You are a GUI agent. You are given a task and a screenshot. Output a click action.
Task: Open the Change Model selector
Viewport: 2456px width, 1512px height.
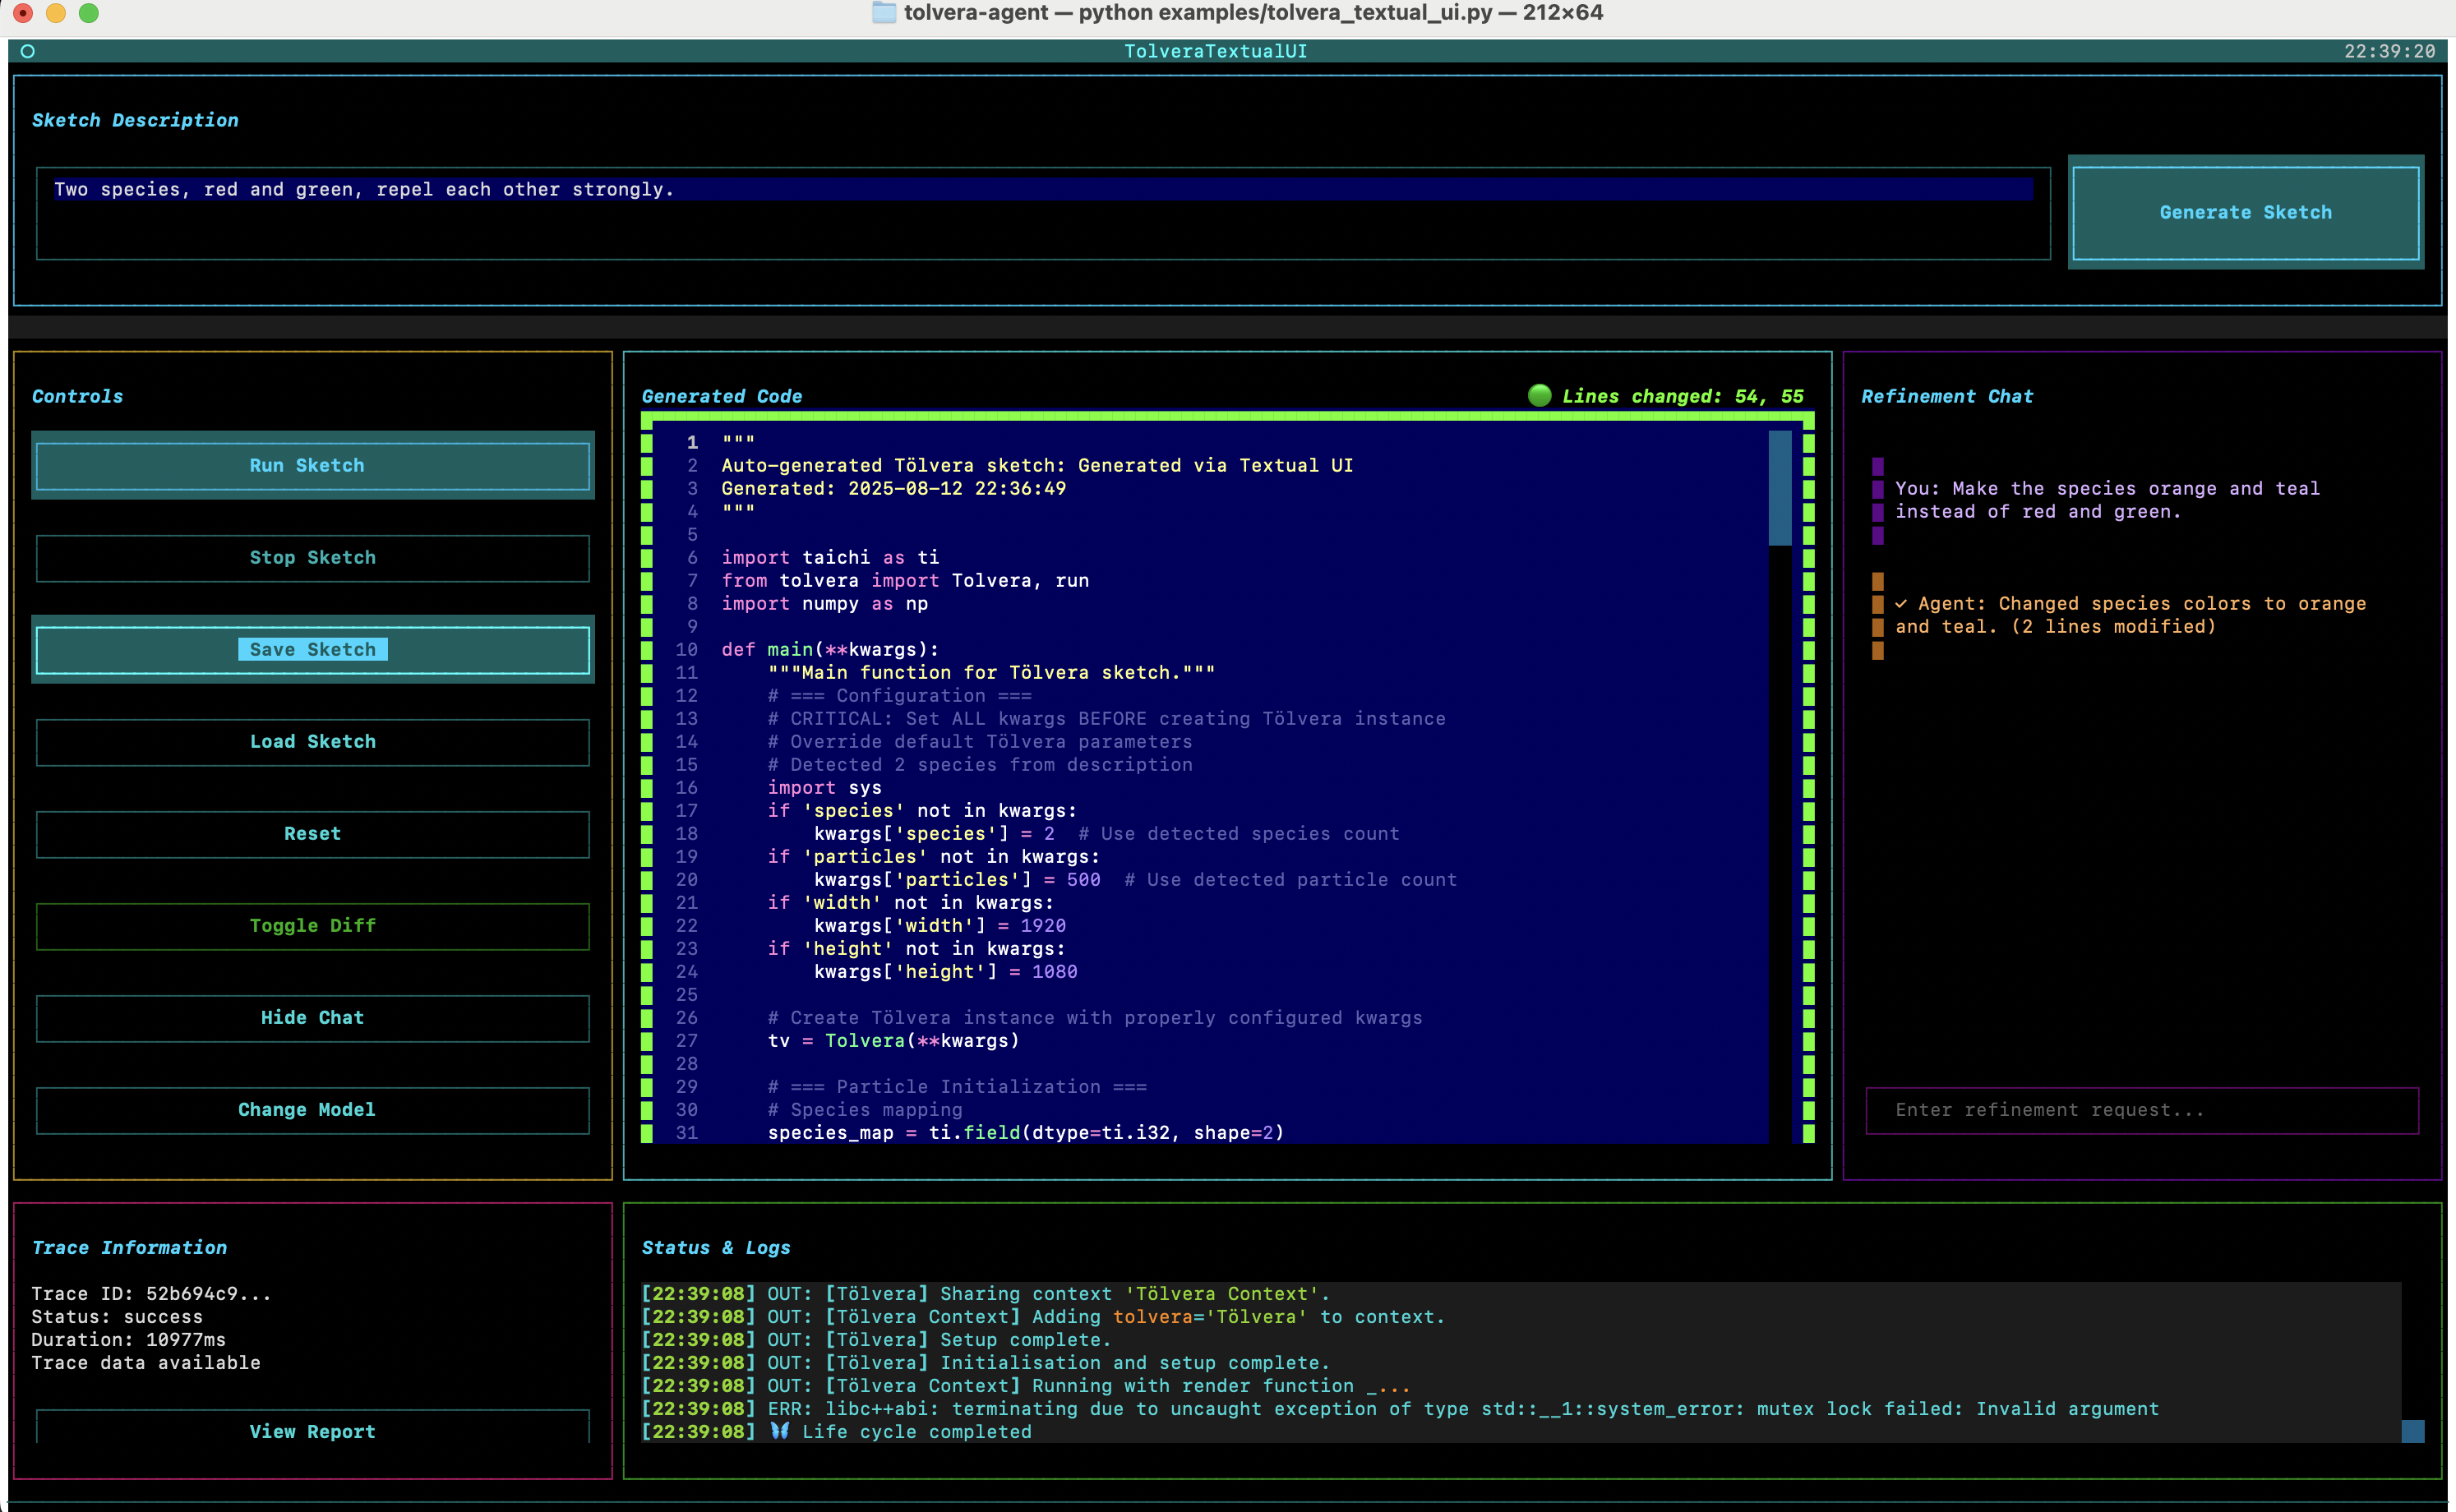[312, 1110]
